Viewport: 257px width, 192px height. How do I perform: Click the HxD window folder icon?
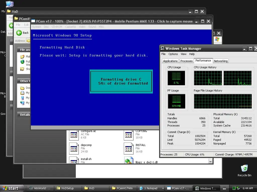(x=9, y=11)
